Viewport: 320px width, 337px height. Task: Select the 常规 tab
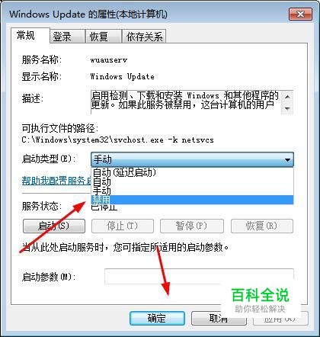[30, 35]
